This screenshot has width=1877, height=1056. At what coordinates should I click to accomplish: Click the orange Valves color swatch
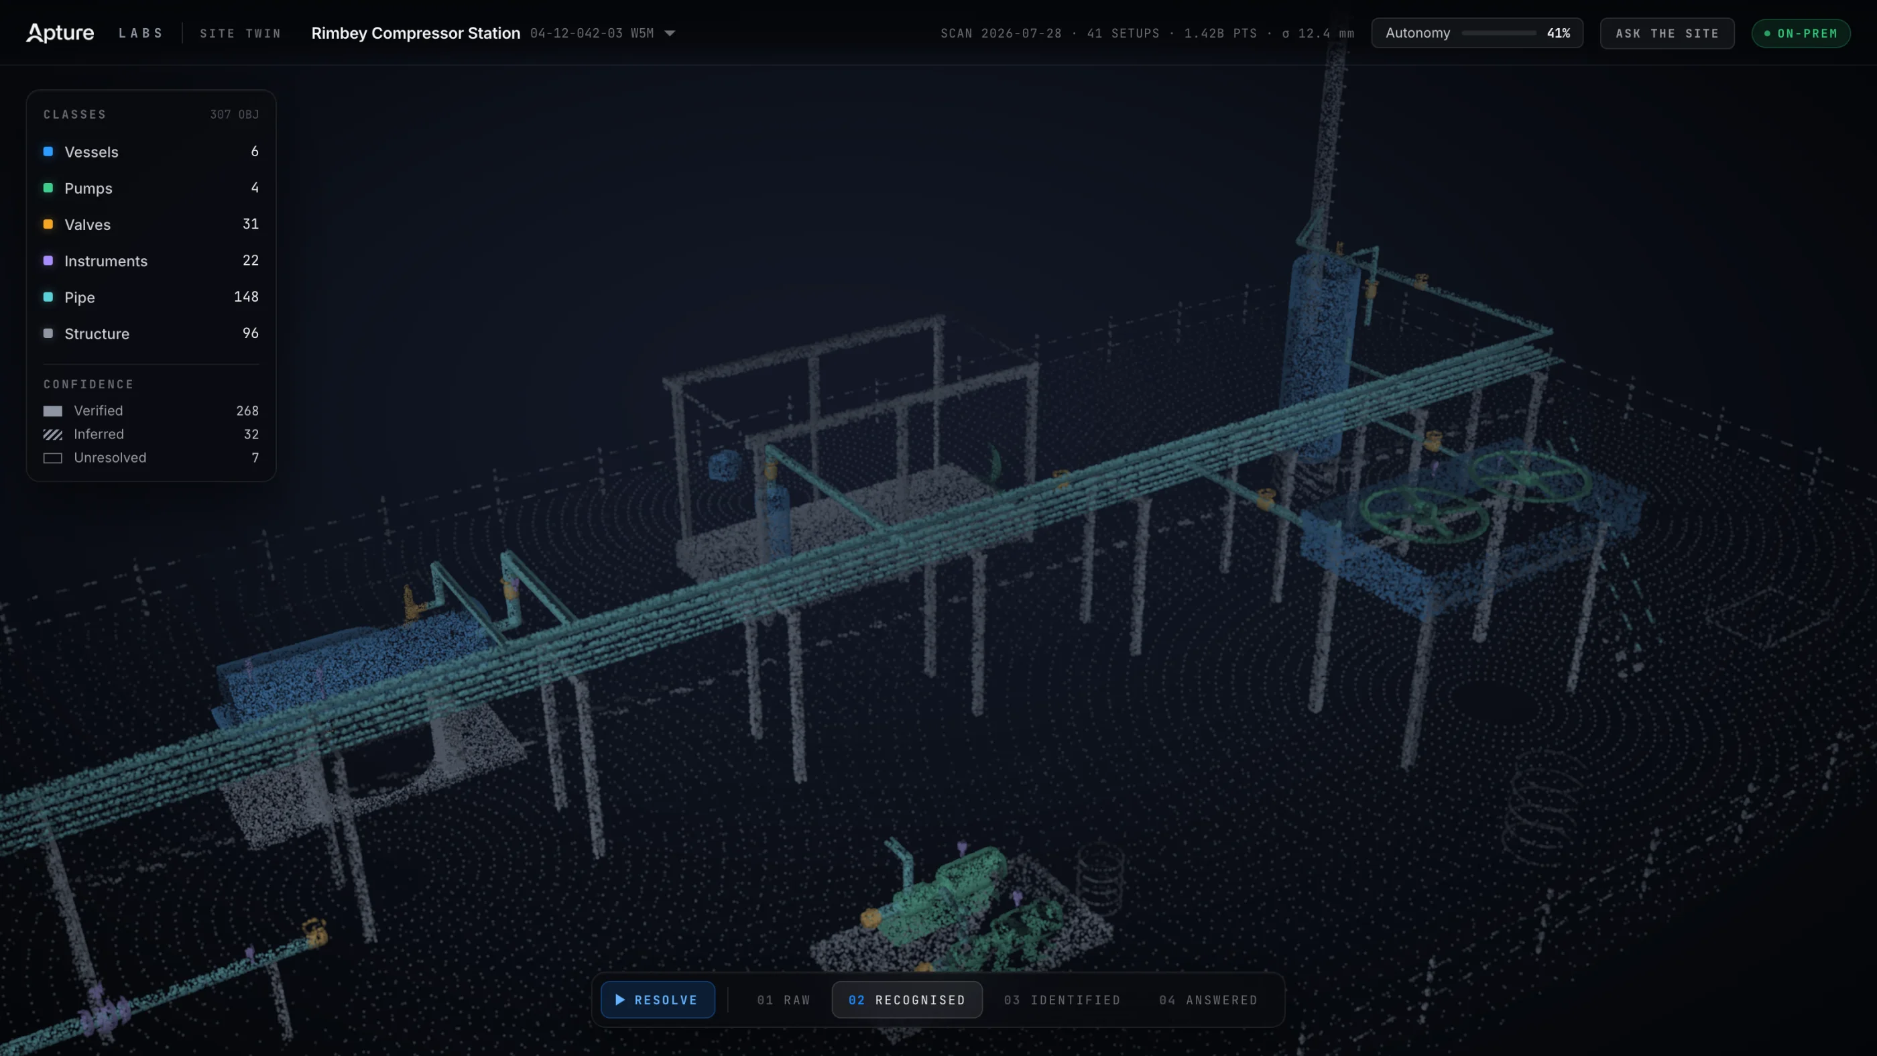click(x=48, y=225)
